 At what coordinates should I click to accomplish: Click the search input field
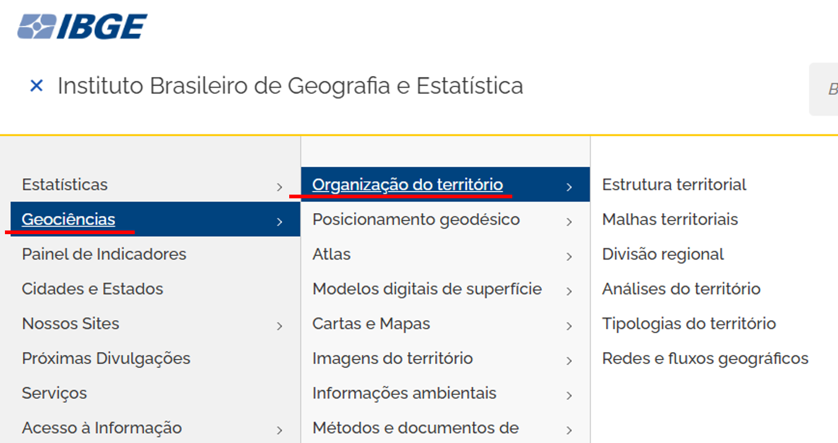[x=825, y=90]
